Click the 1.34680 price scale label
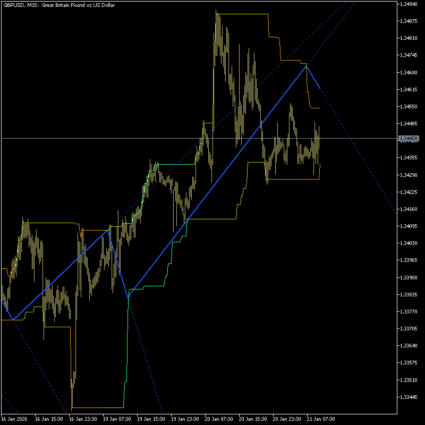The height and width of the screenshot is (425, 425). (x=410, y=72)
